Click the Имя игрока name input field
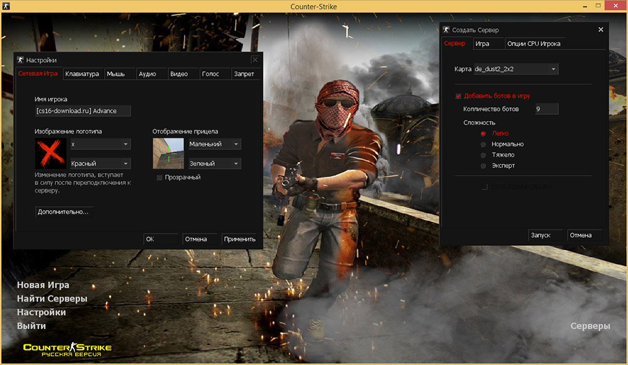Viewport: 628px width, 365px height. 83,111
